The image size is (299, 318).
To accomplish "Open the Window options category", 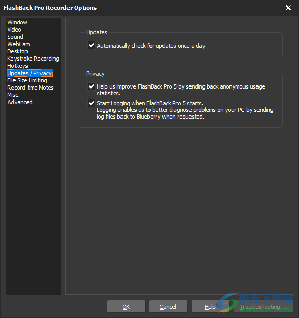I will tap(17, 22).
